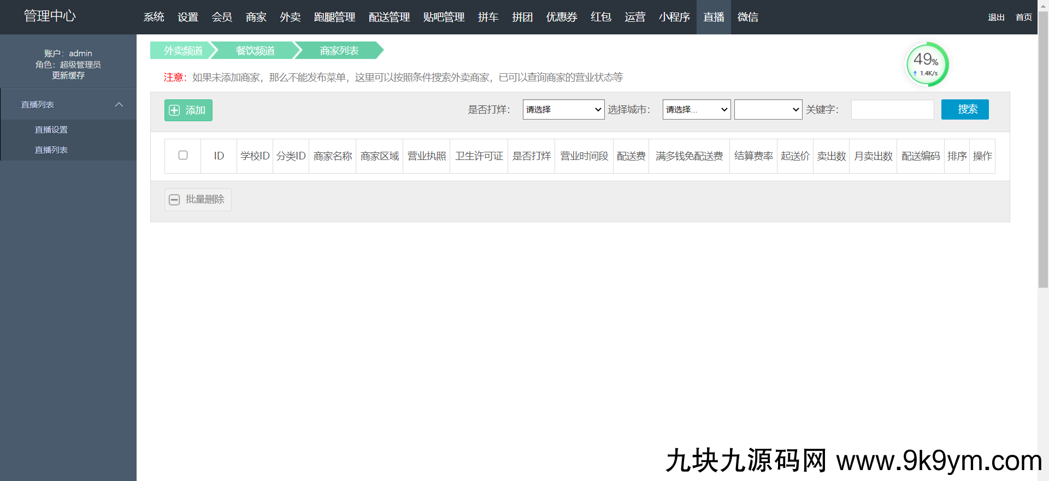Open the 选择城市 dropdown
The height and width of the screenshot is (481, 1049).
point(696,110)
